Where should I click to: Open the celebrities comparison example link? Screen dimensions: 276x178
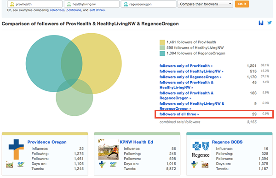pyautogui.click(x=57, y=10)
